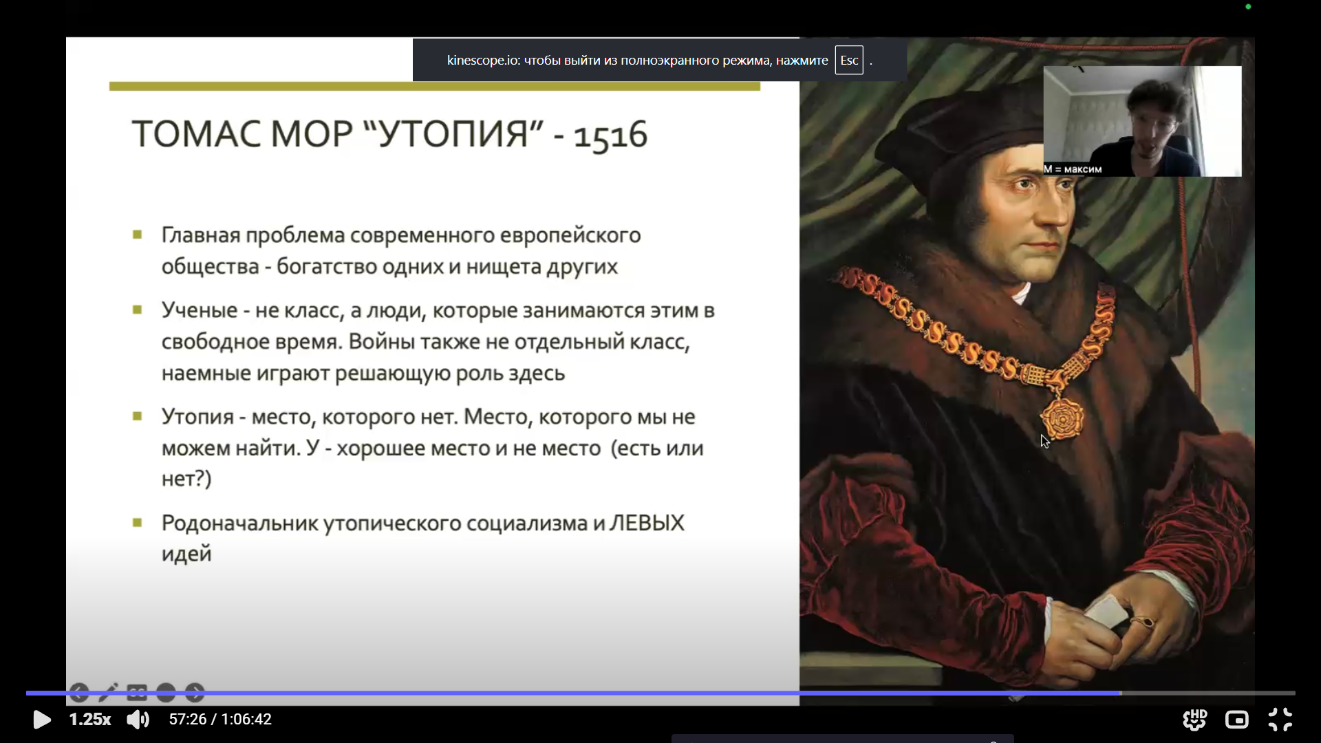Click previous slide arrow in presentation toolbar
Viewport: 1321px width, 743px height.
[79, 692]
